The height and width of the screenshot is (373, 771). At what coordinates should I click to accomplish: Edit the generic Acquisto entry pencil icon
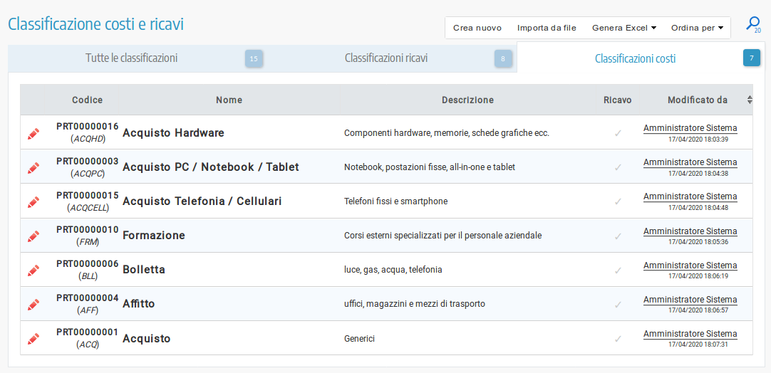coord(33,338)
